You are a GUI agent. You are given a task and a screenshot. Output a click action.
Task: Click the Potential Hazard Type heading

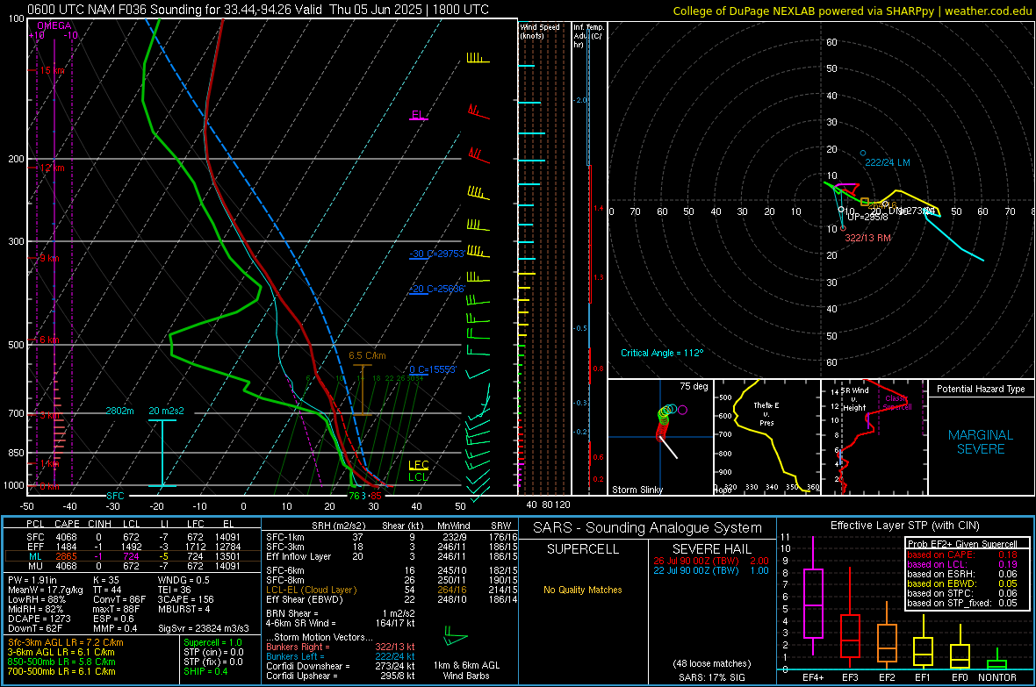(x=981, y=389)
